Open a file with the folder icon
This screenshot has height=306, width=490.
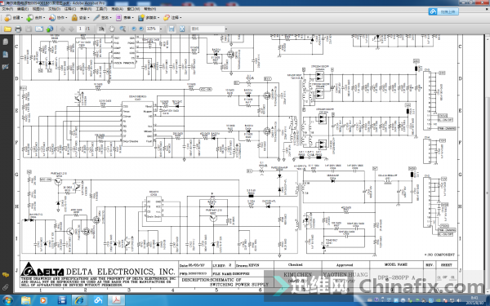(7, 29)
